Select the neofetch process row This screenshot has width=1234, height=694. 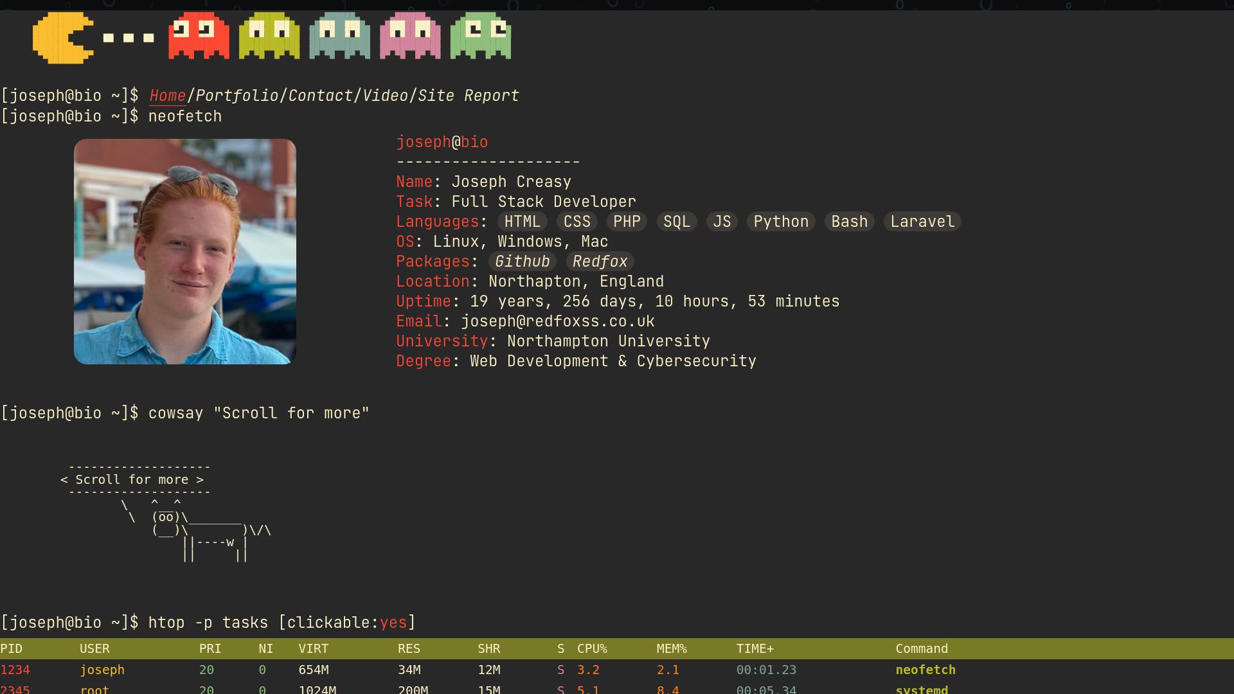pos(925,670)
